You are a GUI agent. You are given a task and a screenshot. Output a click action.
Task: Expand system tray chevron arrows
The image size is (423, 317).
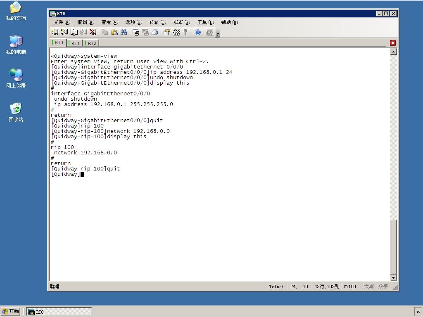click(x=418, y=312)
